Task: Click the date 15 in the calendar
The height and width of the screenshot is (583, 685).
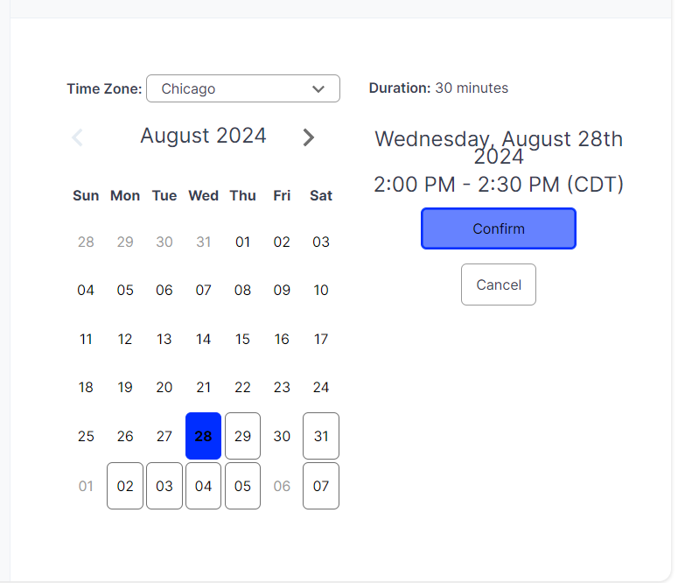Action: pyautogui.click(x=242, y=339)
